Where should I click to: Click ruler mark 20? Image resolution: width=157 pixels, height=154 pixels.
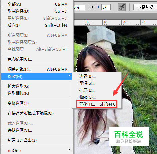(124, 22)
